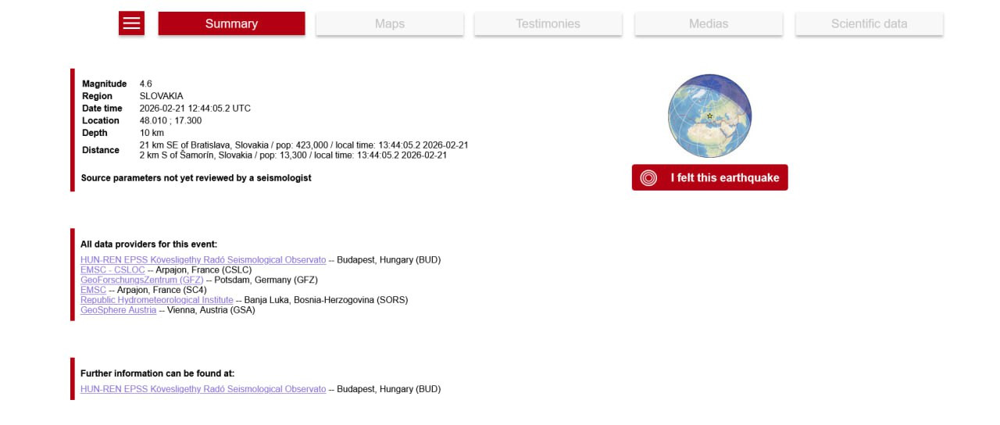Open HUN-REN EPSS link under Further information
The image size is (1000, 425).
pyautogui.click(x=203, y=389)
